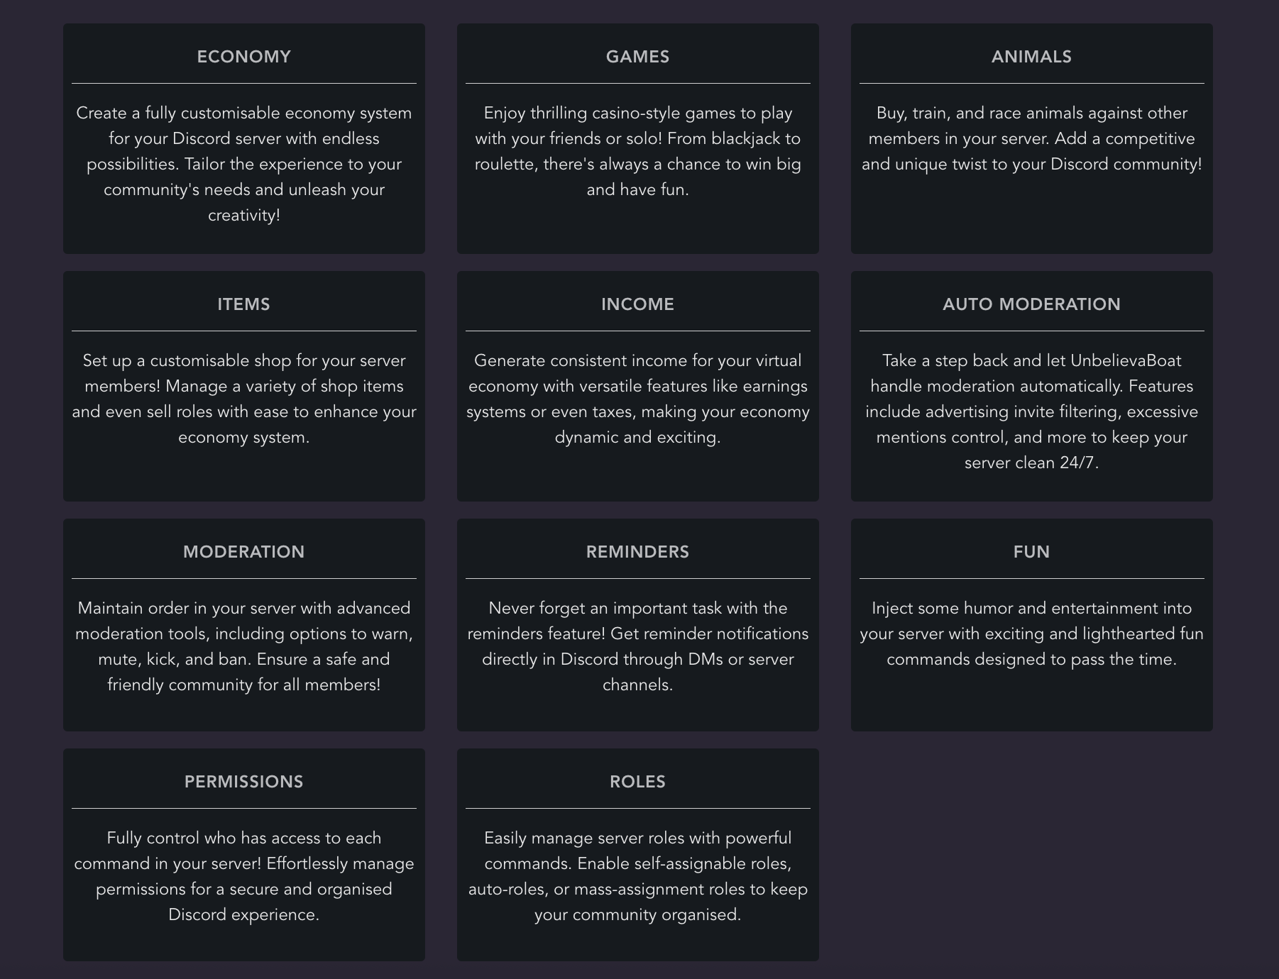Click the warn, mute, kick, ban description
The width and height of the screenshot is (1279, 979).
click(243, 646)
